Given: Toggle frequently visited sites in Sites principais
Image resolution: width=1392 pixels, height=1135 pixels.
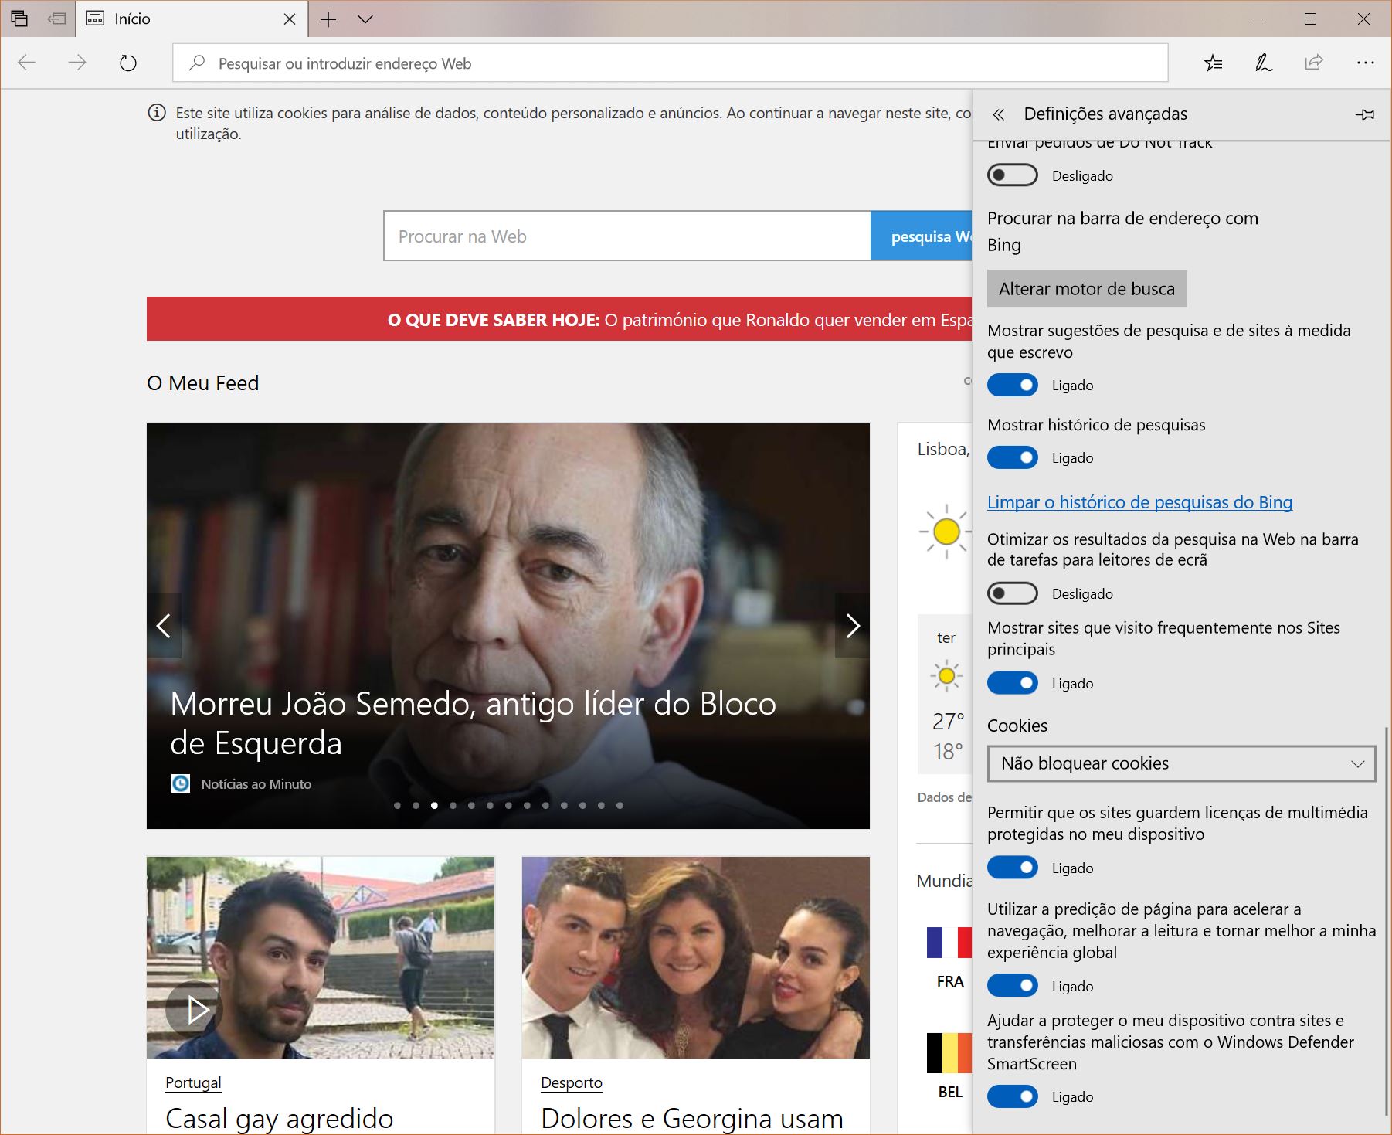Looking at the screenshot, I should [1013, 683].
